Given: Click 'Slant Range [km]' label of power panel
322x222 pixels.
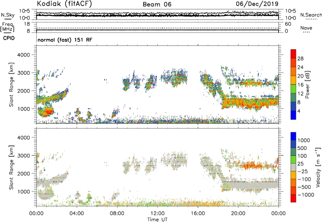Looking at the screenshot, I should tap(11, 85).
